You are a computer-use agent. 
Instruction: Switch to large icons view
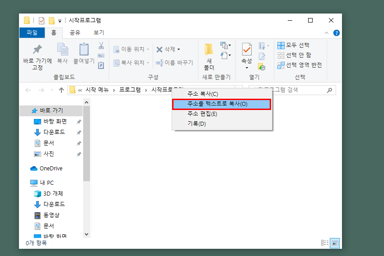pyautogui.click(x=335, y=243)
